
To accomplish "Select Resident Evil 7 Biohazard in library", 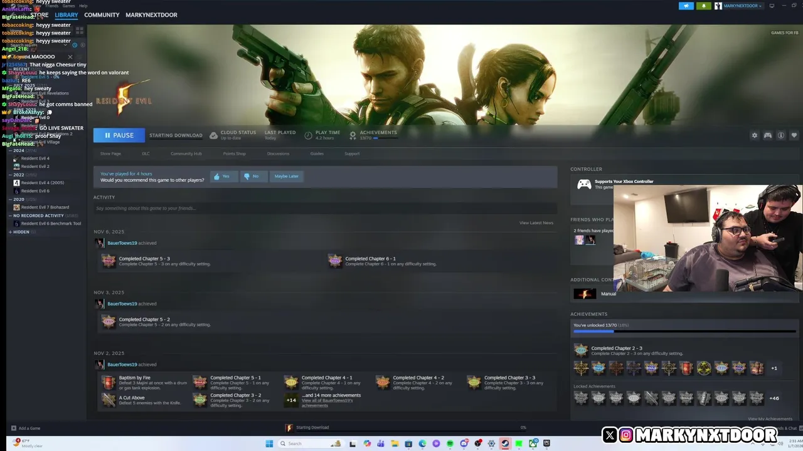I will 45,207.
